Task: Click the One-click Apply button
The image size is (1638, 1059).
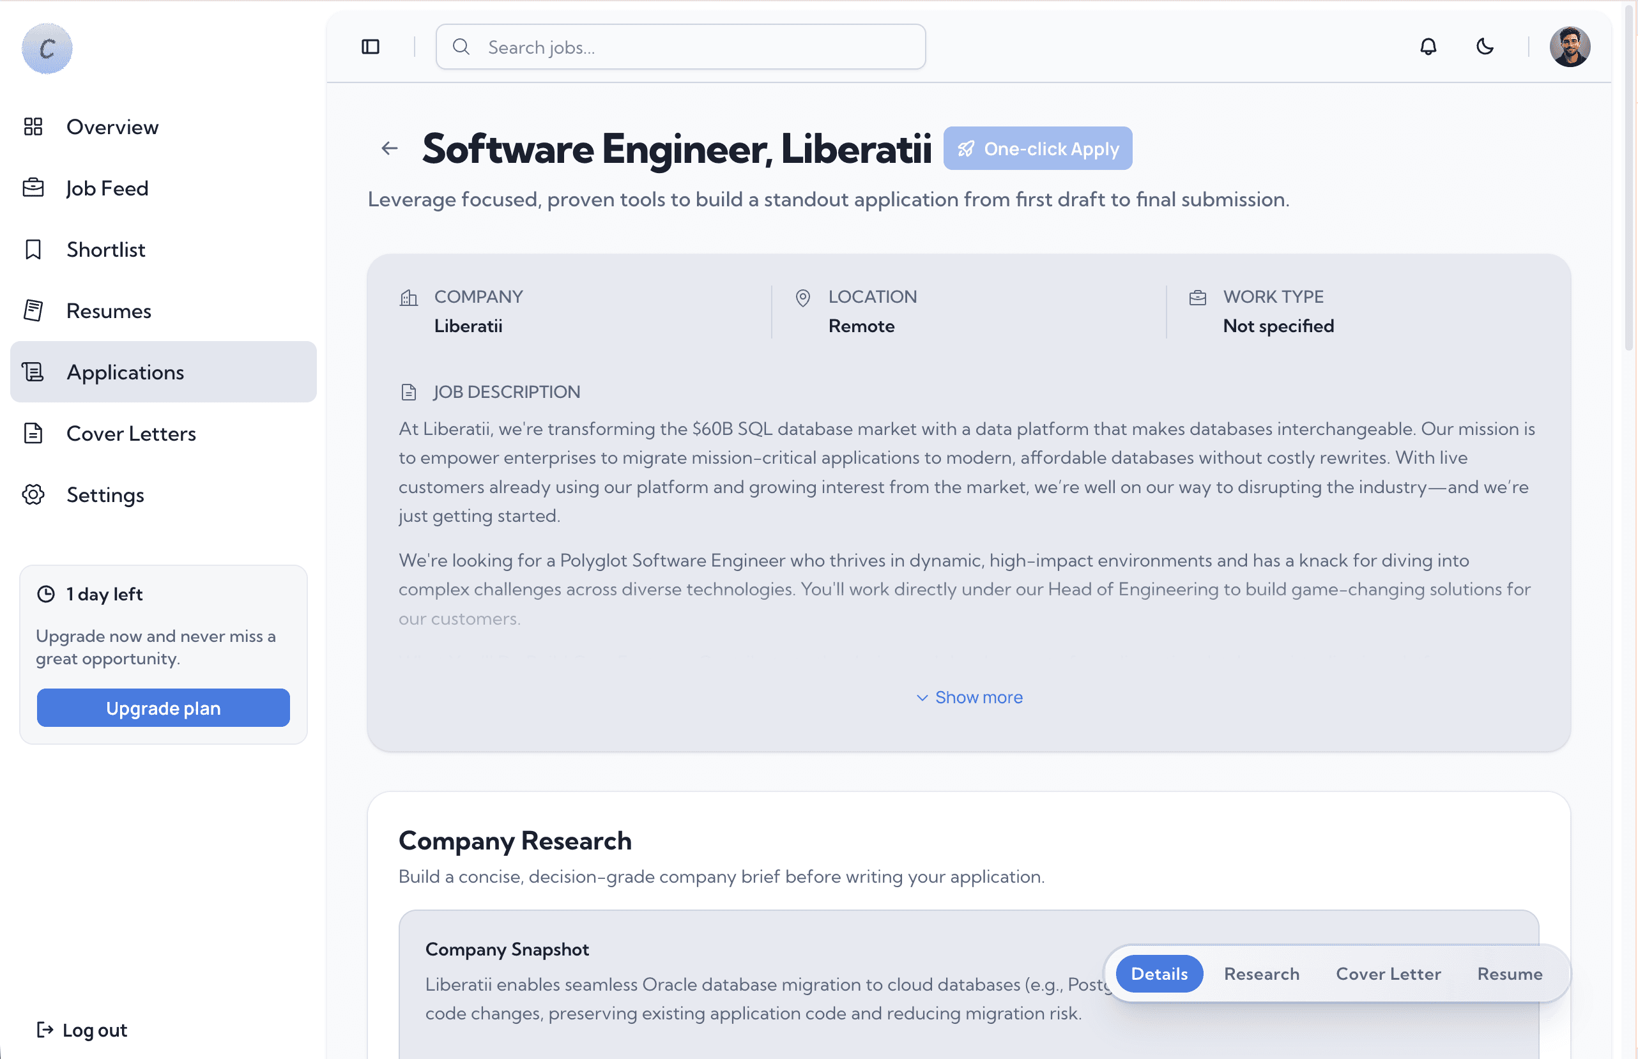Action: tap(1037, 149)
